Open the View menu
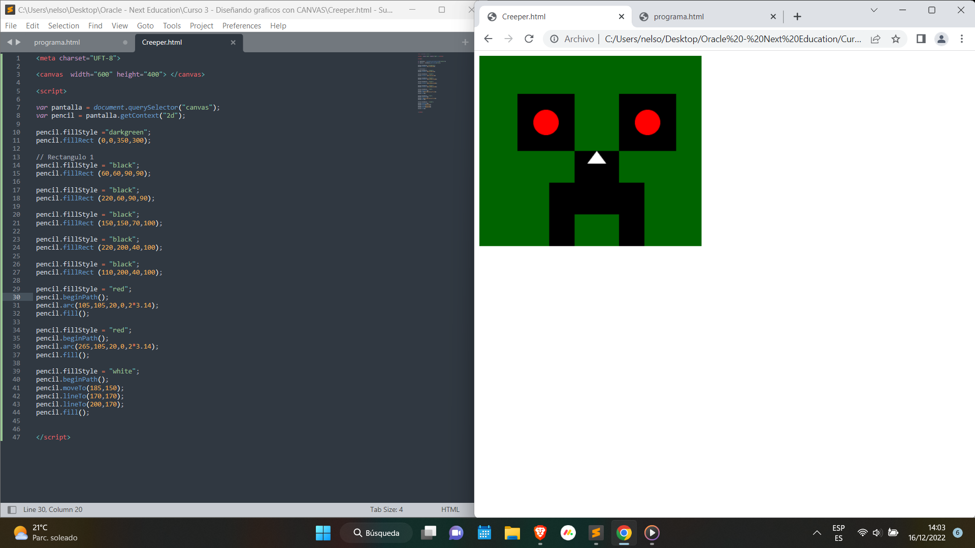Viewport: 975px width, 548px height. (x=120, y=26)
